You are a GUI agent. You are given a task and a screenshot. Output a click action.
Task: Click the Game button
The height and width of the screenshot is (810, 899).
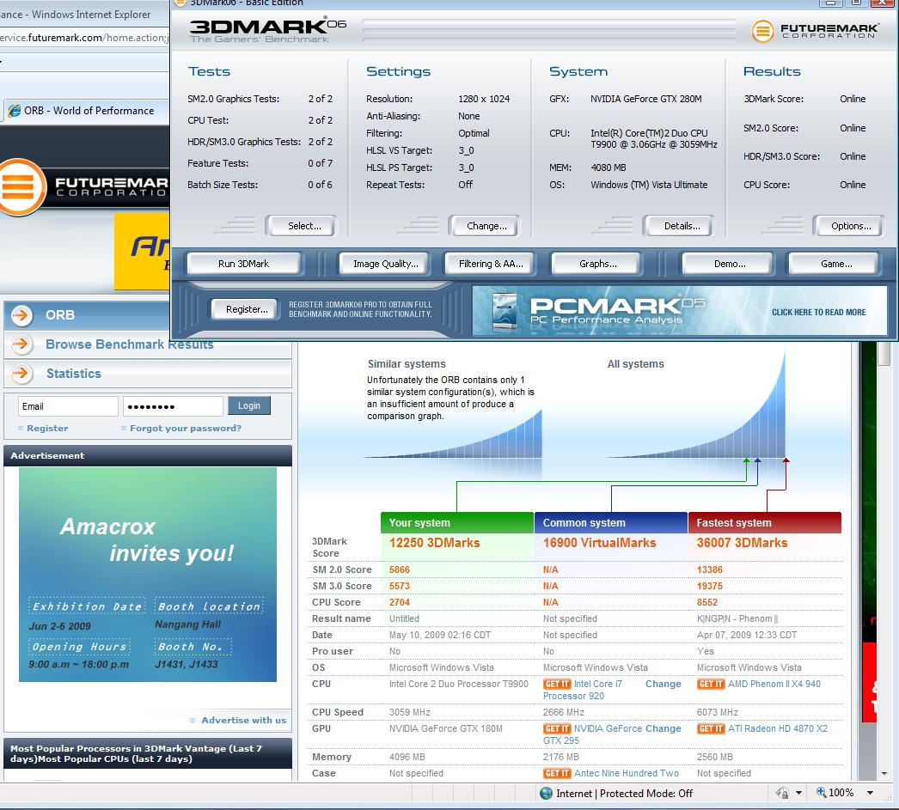[x=836, y=264]
